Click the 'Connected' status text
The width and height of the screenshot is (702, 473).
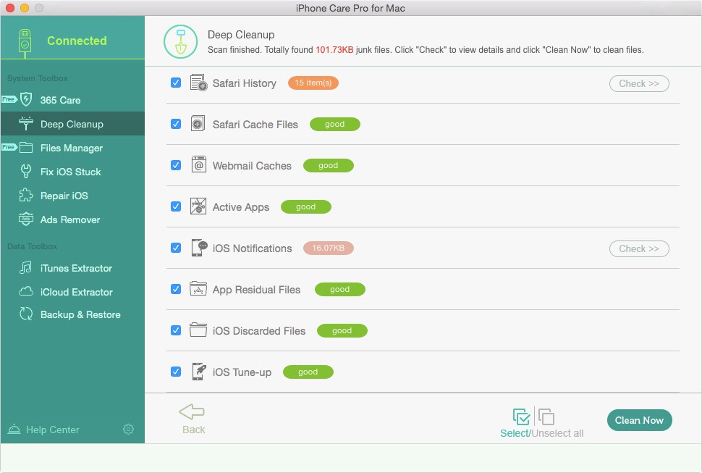[77, 41]
